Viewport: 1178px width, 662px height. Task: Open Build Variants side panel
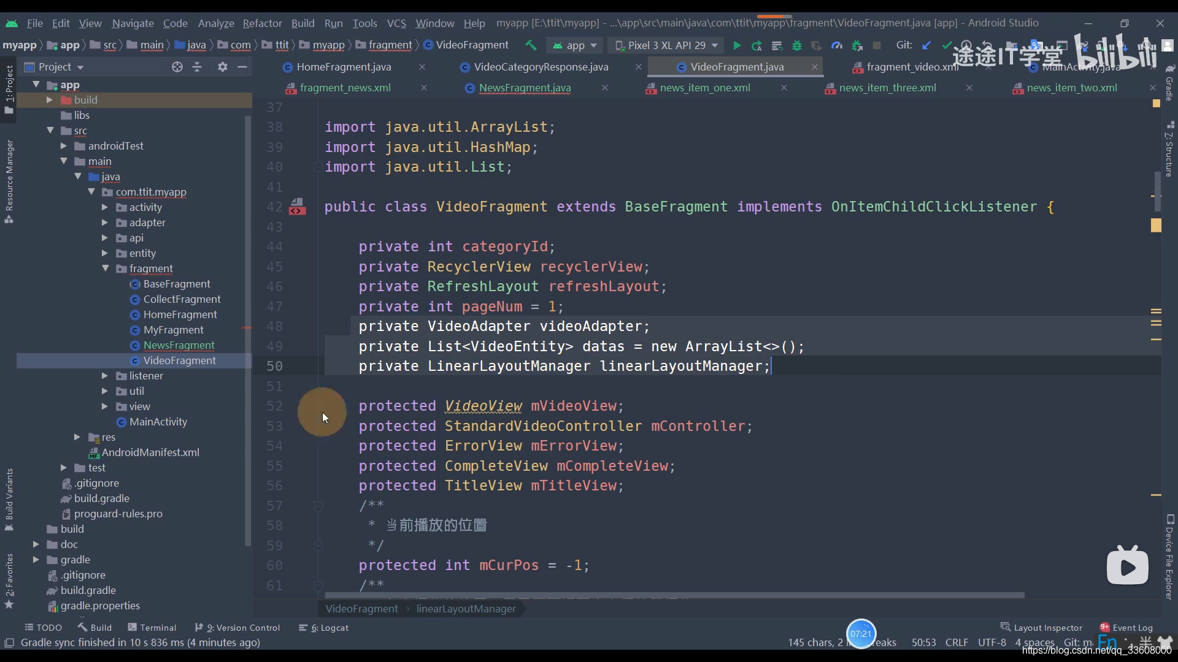[9, 499]
